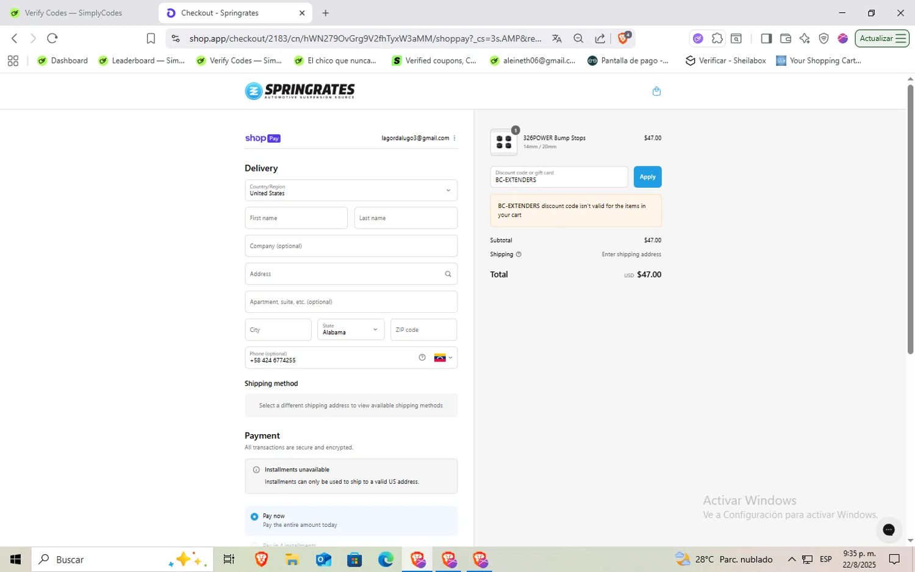Open the shopping bag cart icon
Screen dimensions: 915x572
pos(656,91)
